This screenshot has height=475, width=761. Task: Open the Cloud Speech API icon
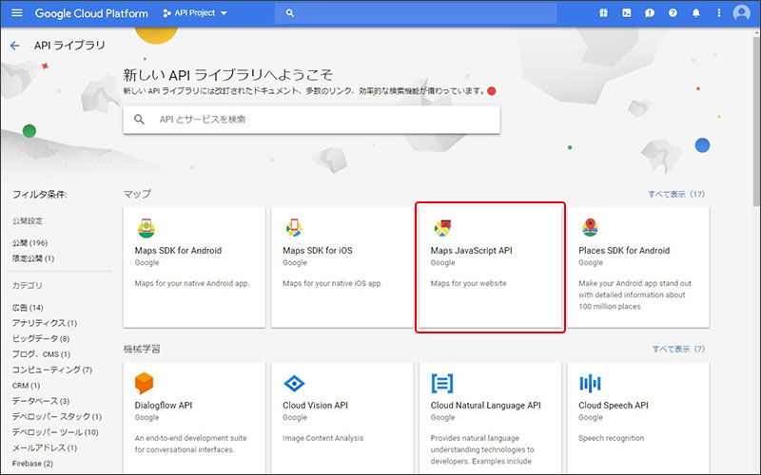point(590,384)
